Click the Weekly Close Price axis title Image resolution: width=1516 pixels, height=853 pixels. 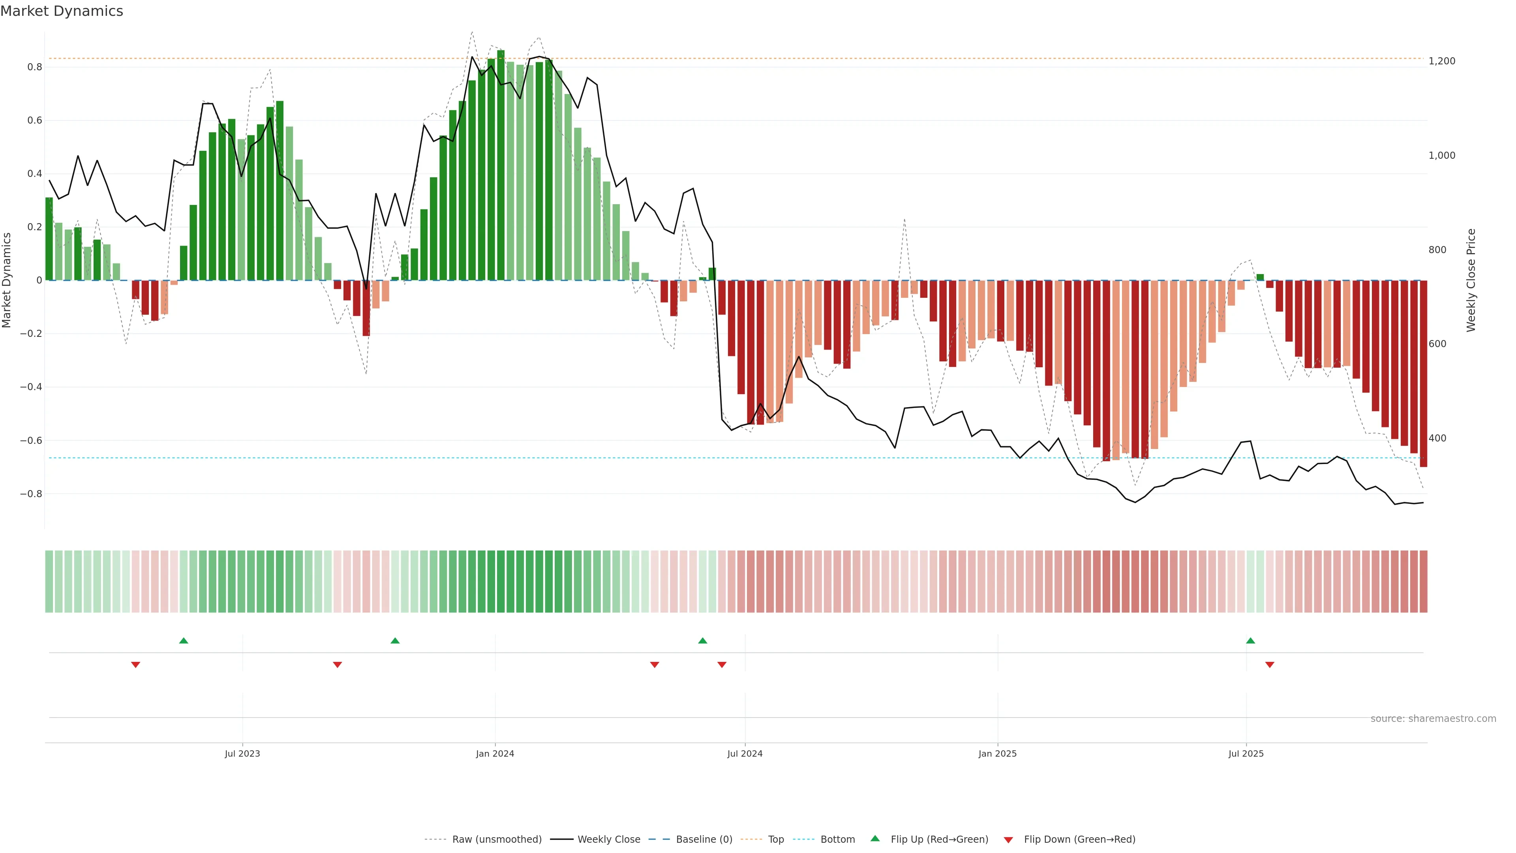click(x=1471, y=280)
